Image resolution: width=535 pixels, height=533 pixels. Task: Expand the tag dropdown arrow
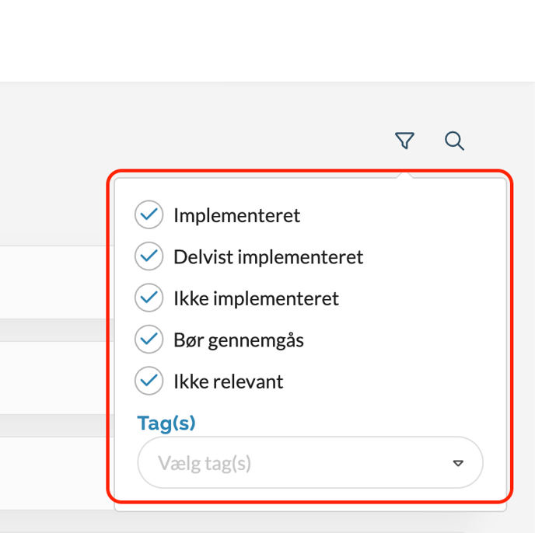click(x=458, y=464)
